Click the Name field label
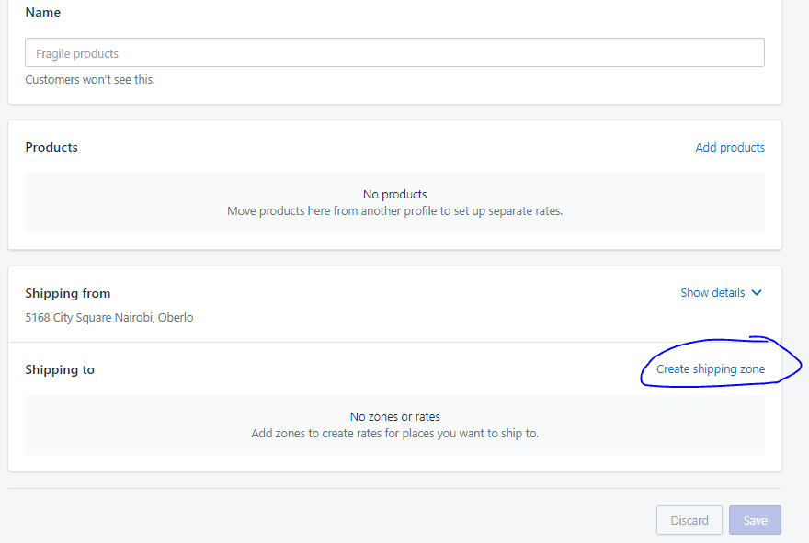Viewport: 809px width, 543px height. click(43, 12)
